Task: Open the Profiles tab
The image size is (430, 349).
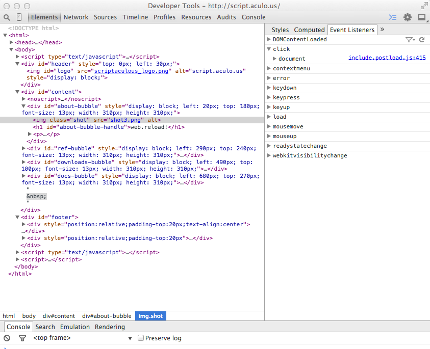Action: click(x=165, y=17)
